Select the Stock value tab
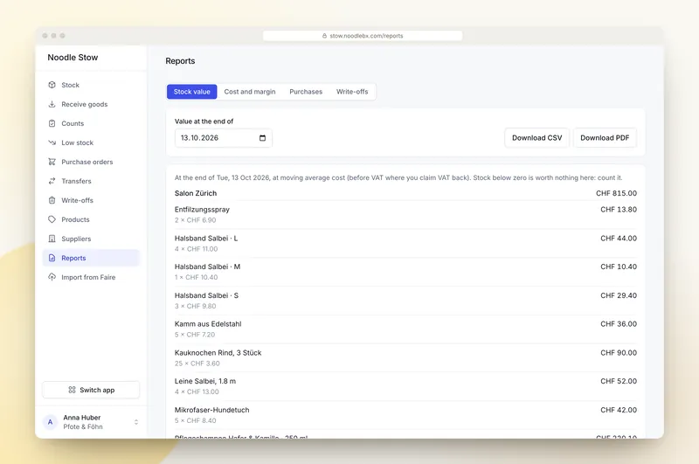 (191, 92)
